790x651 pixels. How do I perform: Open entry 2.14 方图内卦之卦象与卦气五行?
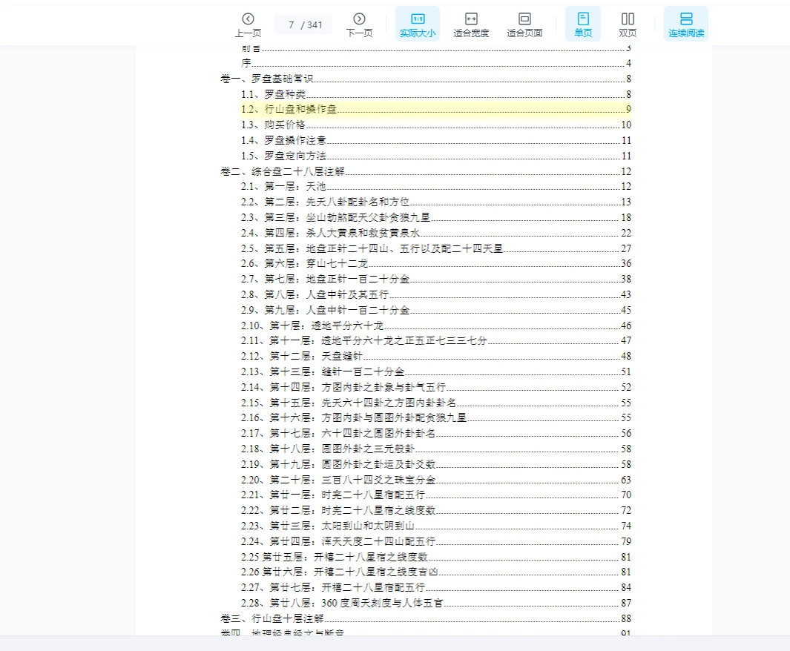coord(436,388)
